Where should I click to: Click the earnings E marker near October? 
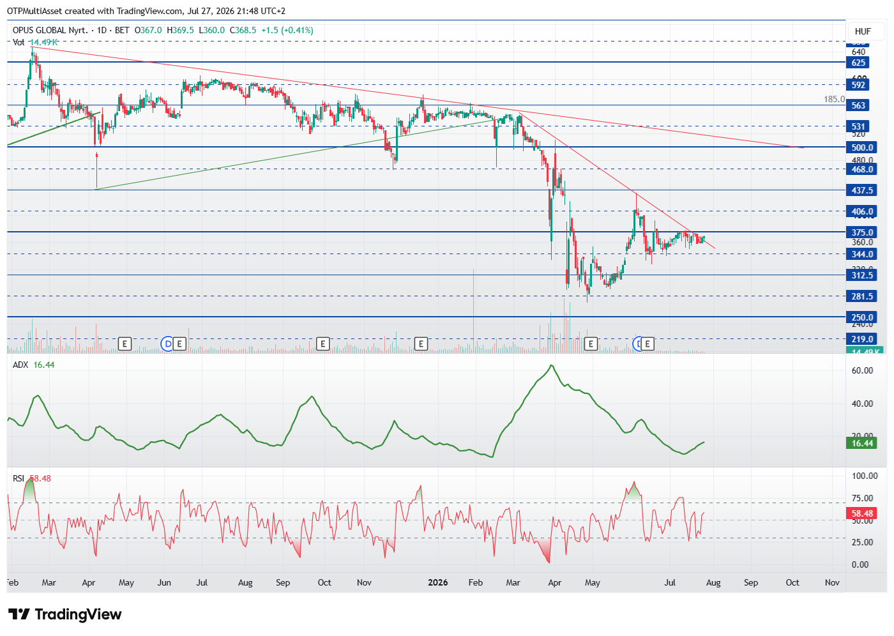[x=323, y=344]
